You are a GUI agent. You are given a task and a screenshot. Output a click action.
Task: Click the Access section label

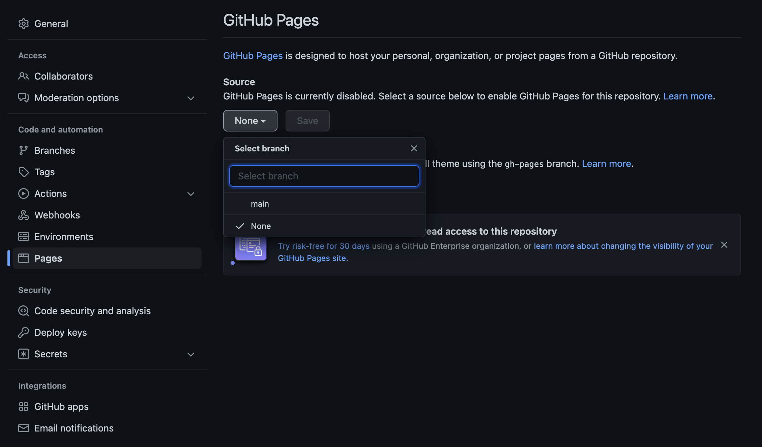32,55
